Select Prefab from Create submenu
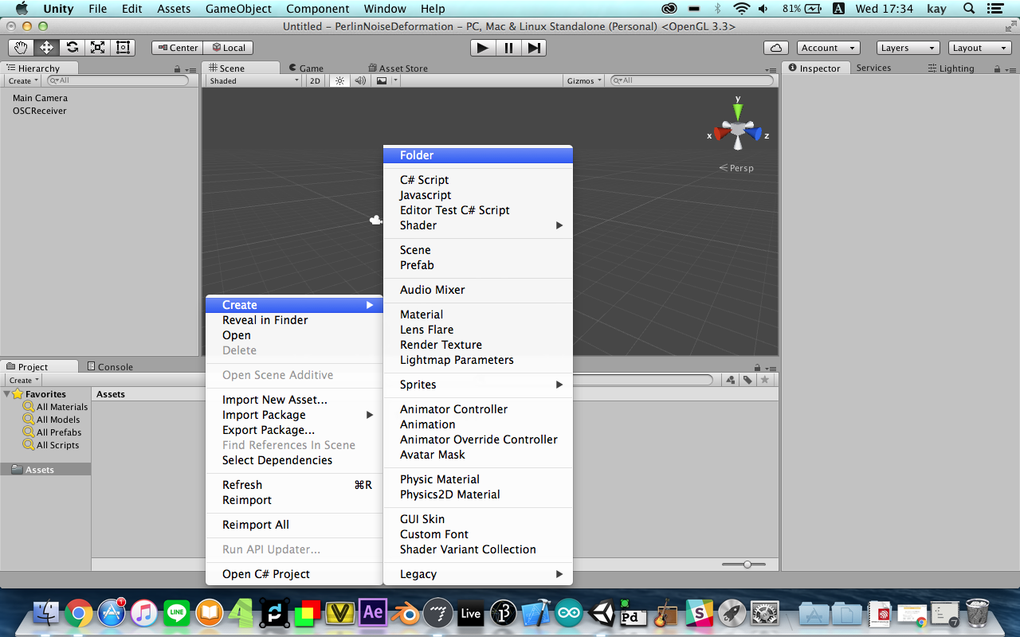The image size is (1020, 637). coord(477,265)
